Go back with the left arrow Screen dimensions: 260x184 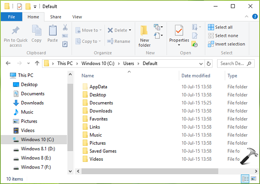(8, 63)
